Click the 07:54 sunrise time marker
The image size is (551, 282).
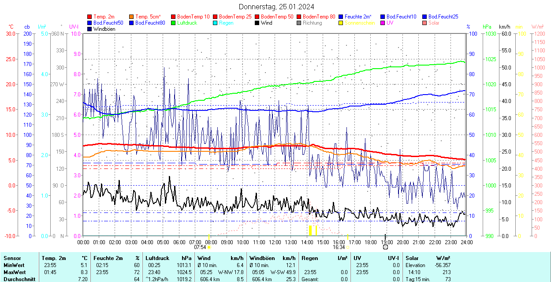[x=200, y=247]
